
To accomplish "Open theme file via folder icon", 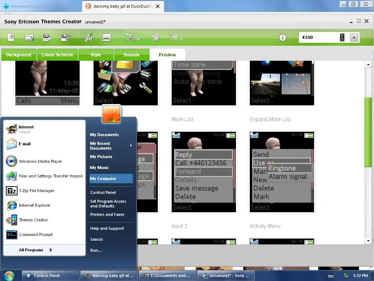I will pyautogui.click(x=29, y=38).
